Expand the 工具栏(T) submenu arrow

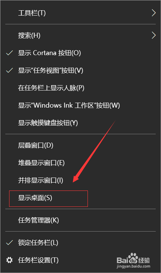153,13
